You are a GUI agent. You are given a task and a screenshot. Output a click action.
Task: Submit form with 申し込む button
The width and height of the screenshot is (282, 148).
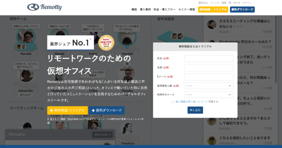click(195, 110)
